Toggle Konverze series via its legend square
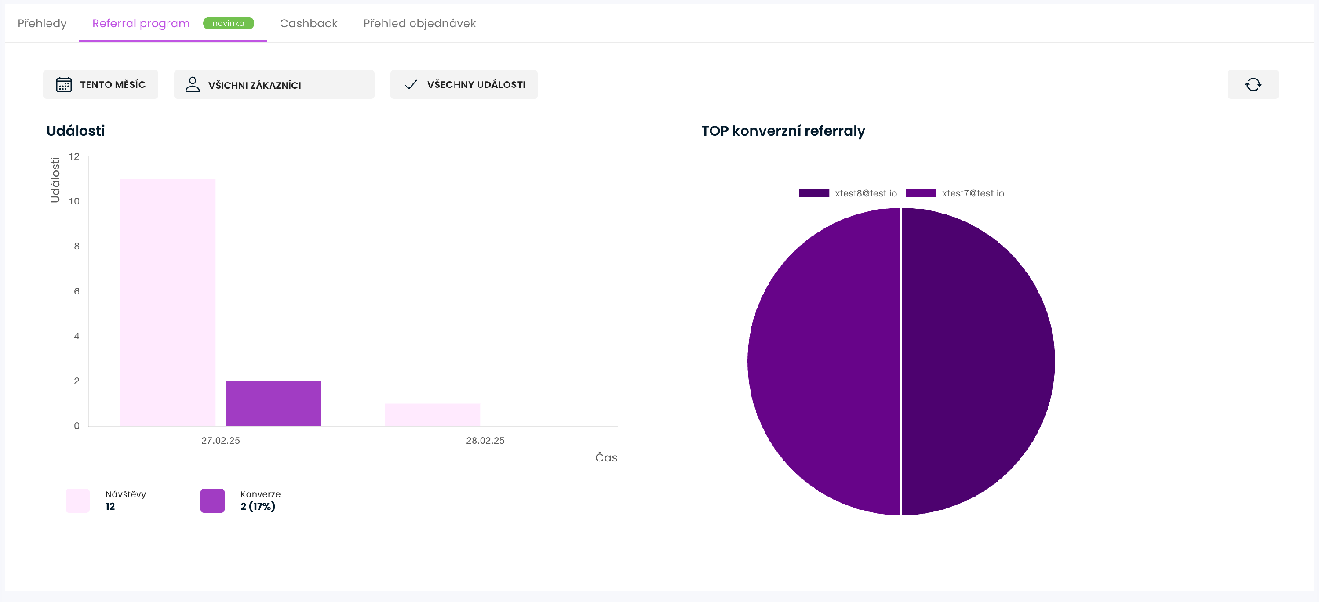Viewport: 1319px width, 602px height. (212, 500)
